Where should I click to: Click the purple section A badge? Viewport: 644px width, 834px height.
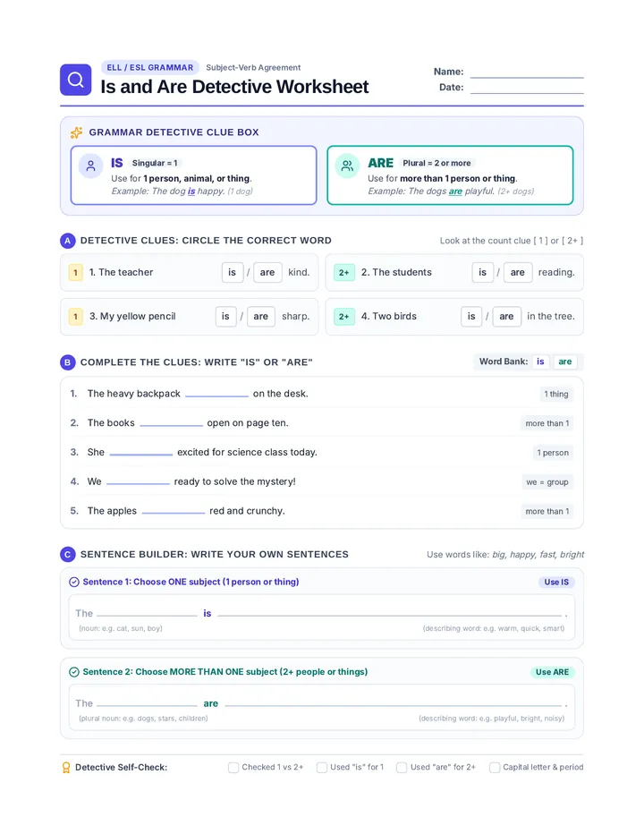coord(68,241)
